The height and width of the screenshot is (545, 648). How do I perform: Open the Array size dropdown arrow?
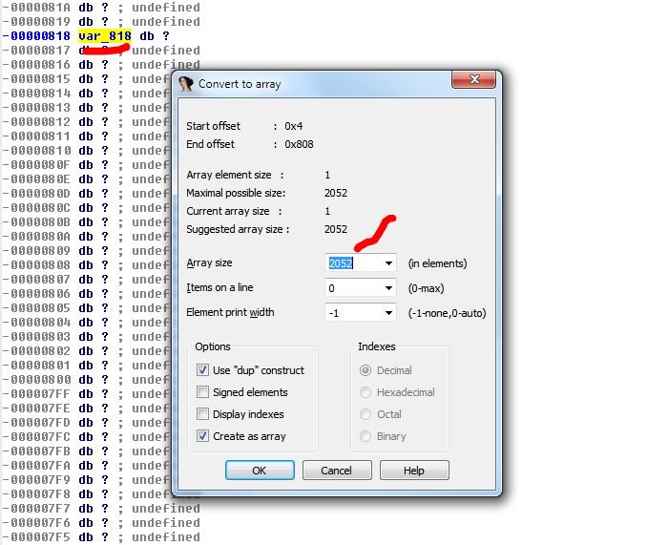388,263
